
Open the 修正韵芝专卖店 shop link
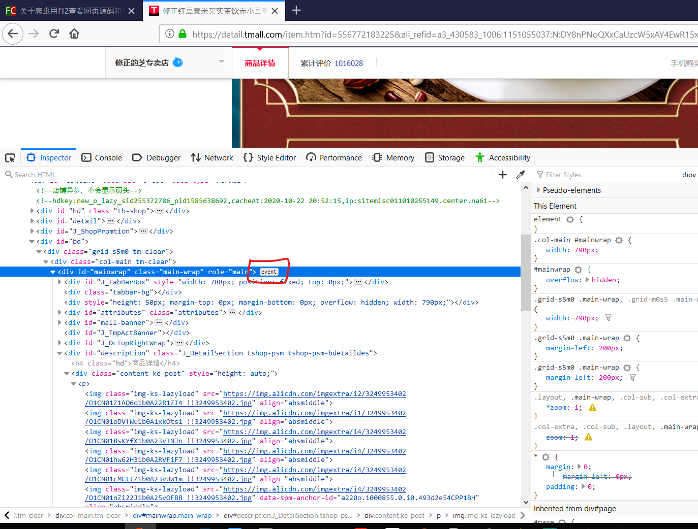(142, 63)
